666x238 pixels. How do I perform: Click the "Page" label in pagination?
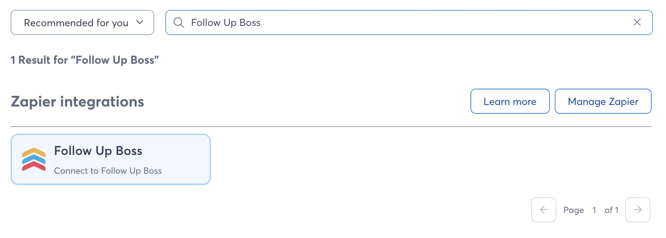[x=573, y=210]
